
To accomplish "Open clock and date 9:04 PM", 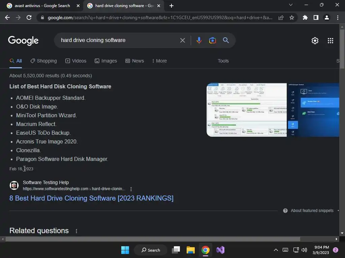I will 321,250.
